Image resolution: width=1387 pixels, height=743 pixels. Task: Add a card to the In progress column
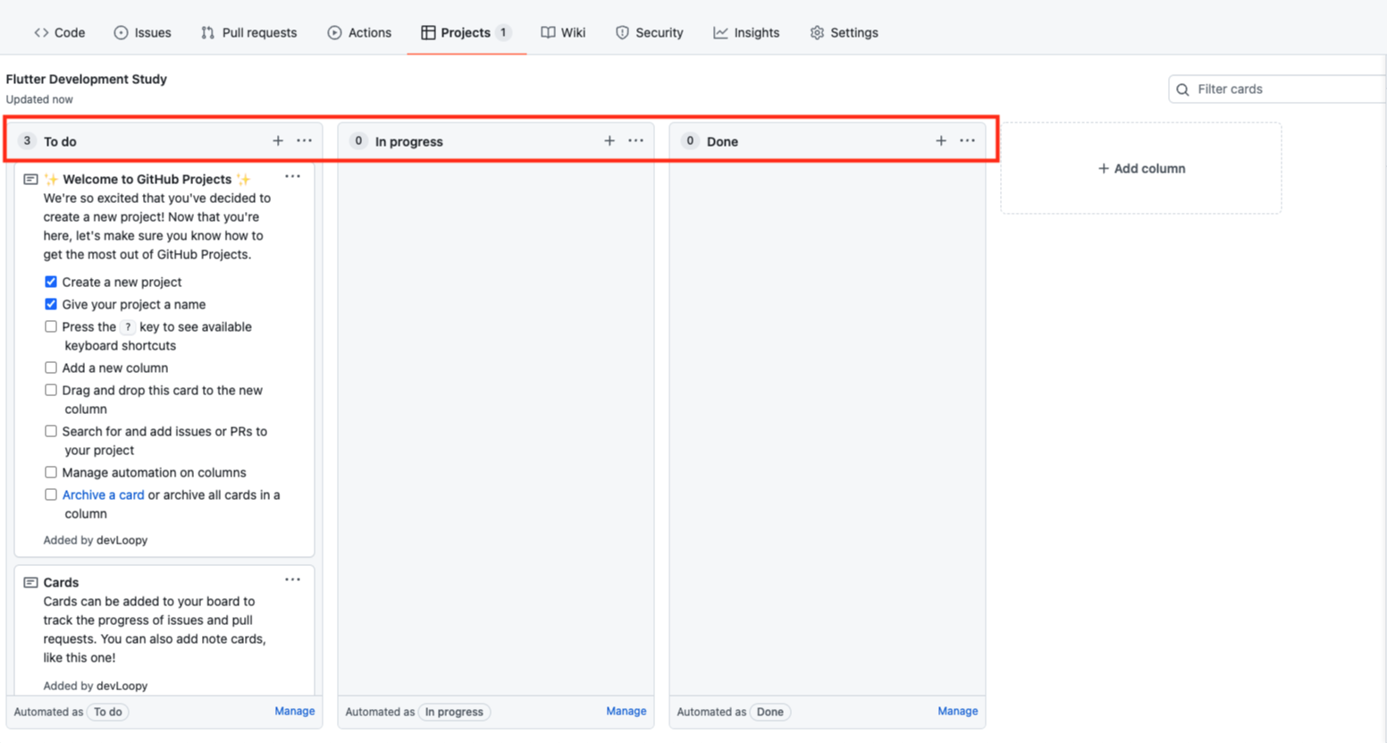coord(609,140)
